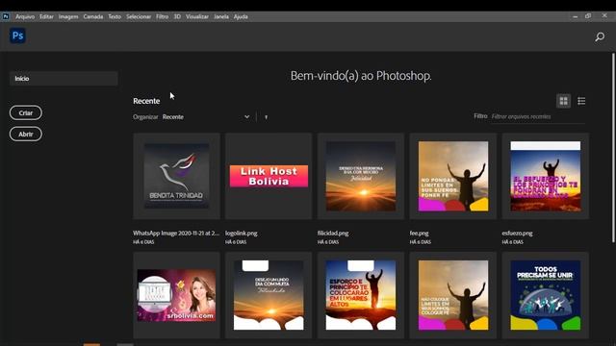Viewport: 616px width, 346px height.
Task: Click the WhatsApp Image 2020-11-21 file name
Action: pyautogui.click(x=176, y=233)
